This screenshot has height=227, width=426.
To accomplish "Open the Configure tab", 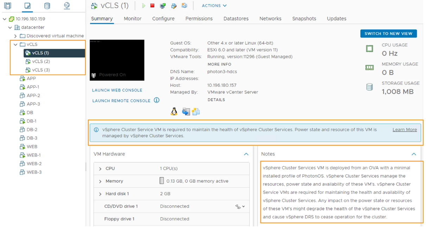I will pos(163,19).
